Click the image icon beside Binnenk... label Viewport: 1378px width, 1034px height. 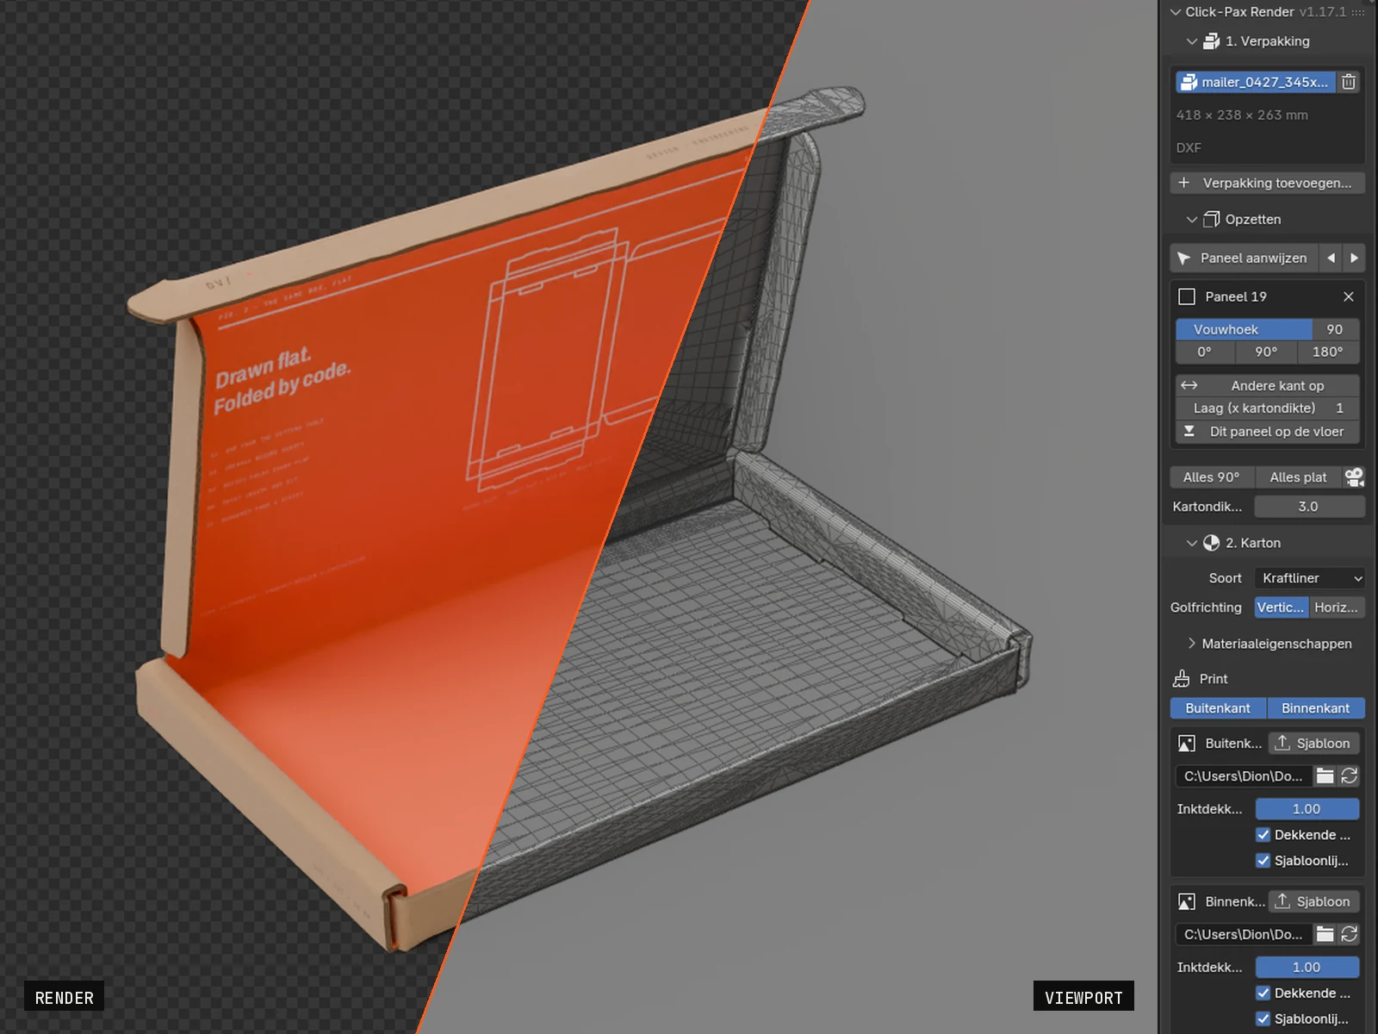click(x=1187, y=902)
